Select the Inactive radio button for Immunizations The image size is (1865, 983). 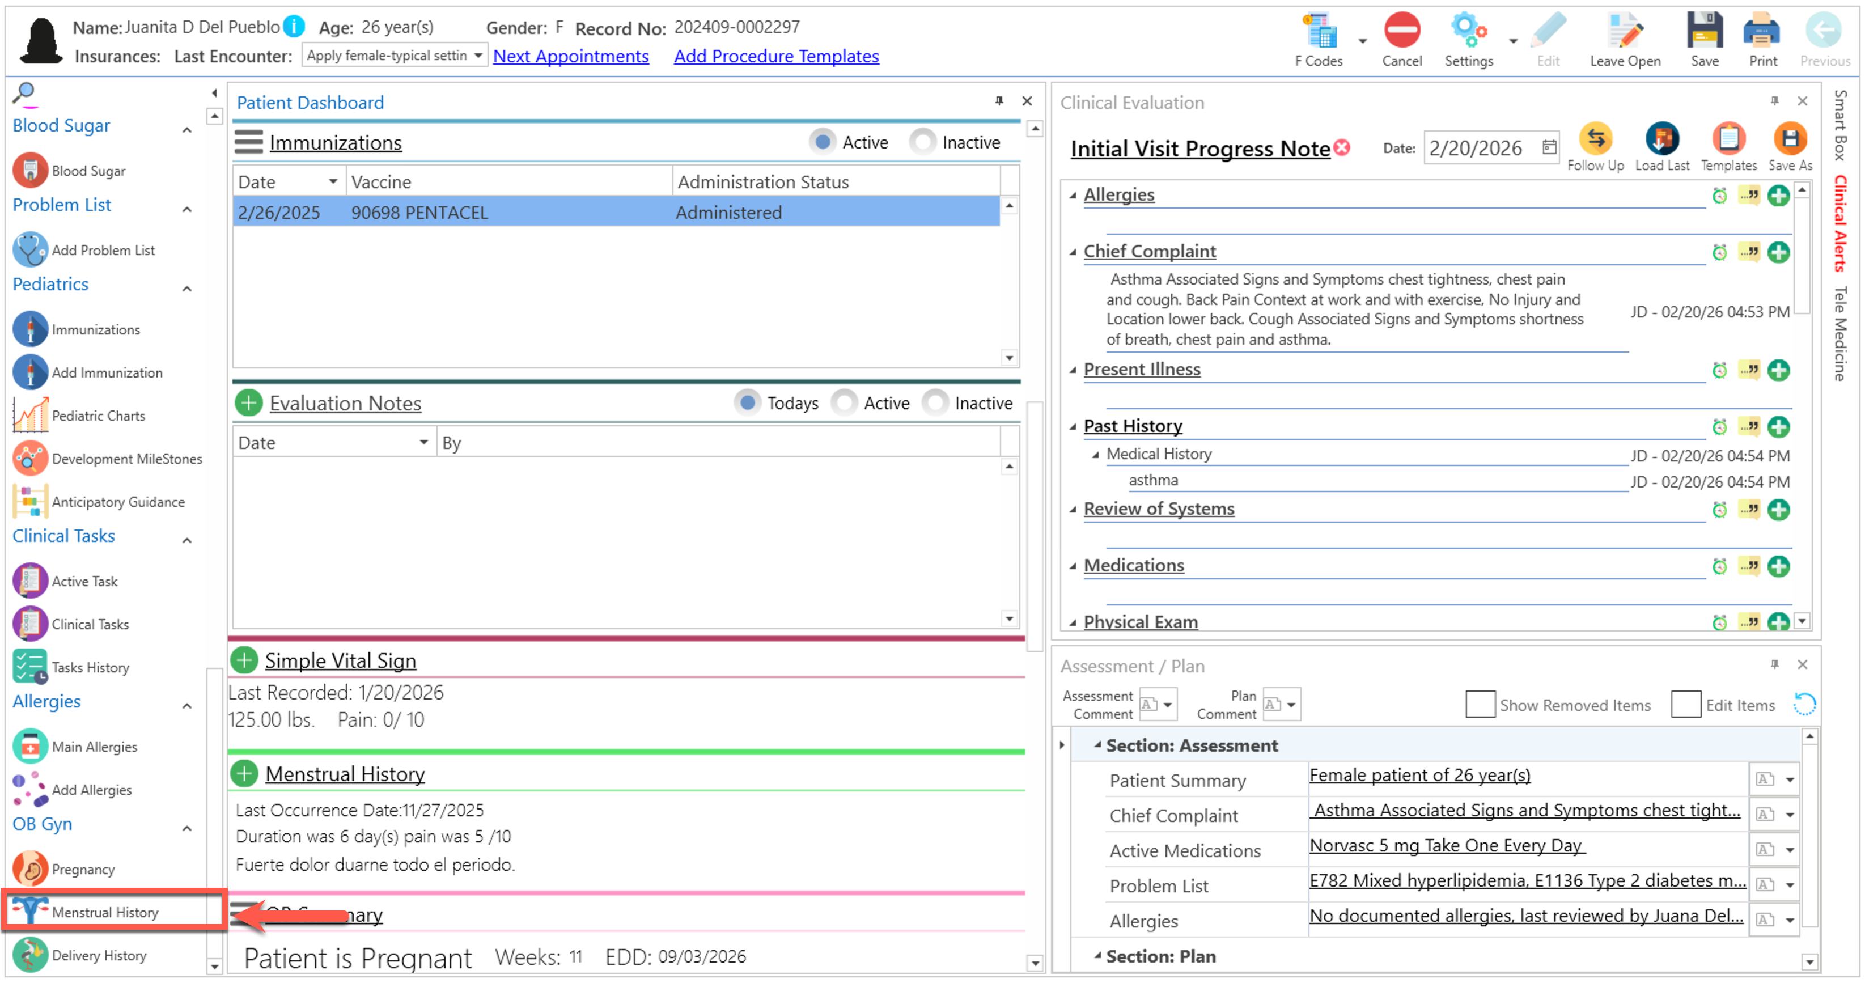click(922, 143)
